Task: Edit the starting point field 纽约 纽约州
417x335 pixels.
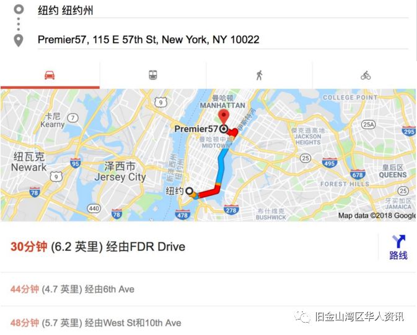Action: 223,11
